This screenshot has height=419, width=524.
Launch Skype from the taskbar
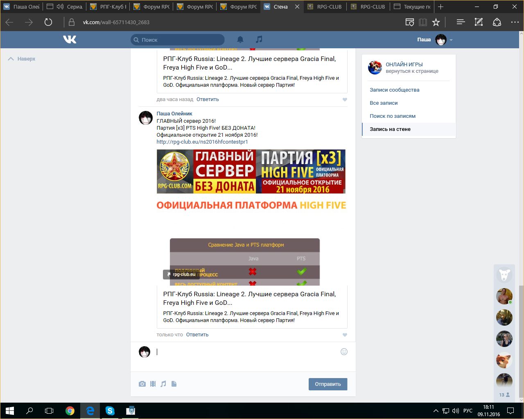click(110, 410)
